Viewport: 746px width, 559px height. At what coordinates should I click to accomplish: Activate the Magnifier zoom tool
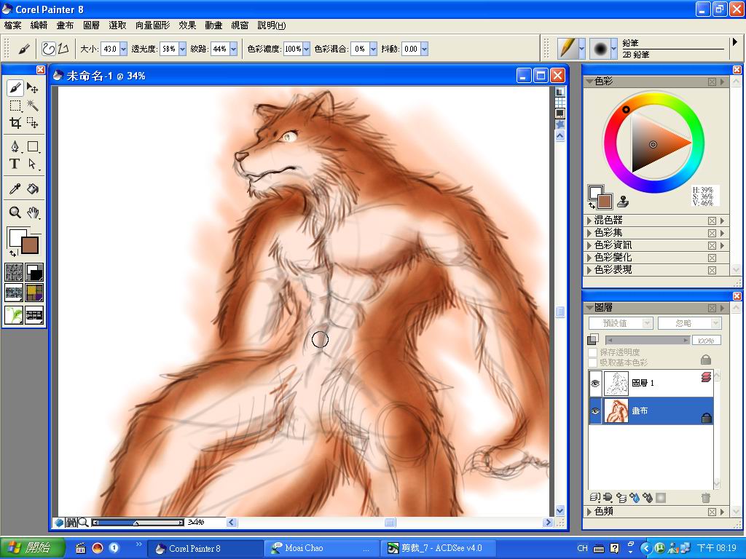coord(15,213)
